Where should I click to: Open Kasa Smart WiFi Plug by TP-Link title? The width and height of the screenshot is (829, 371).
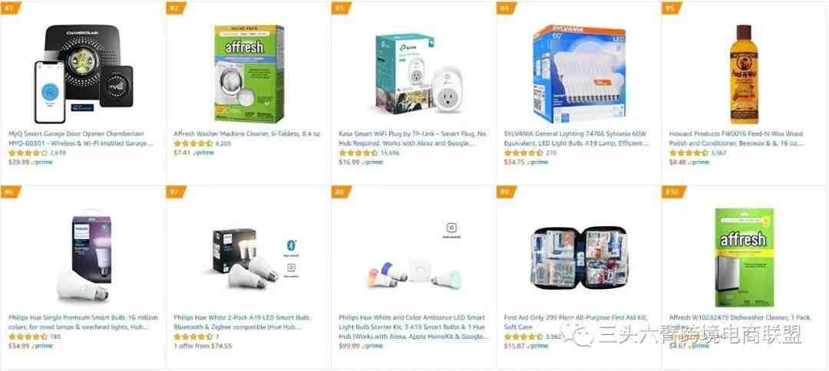(x=412, y=138)
